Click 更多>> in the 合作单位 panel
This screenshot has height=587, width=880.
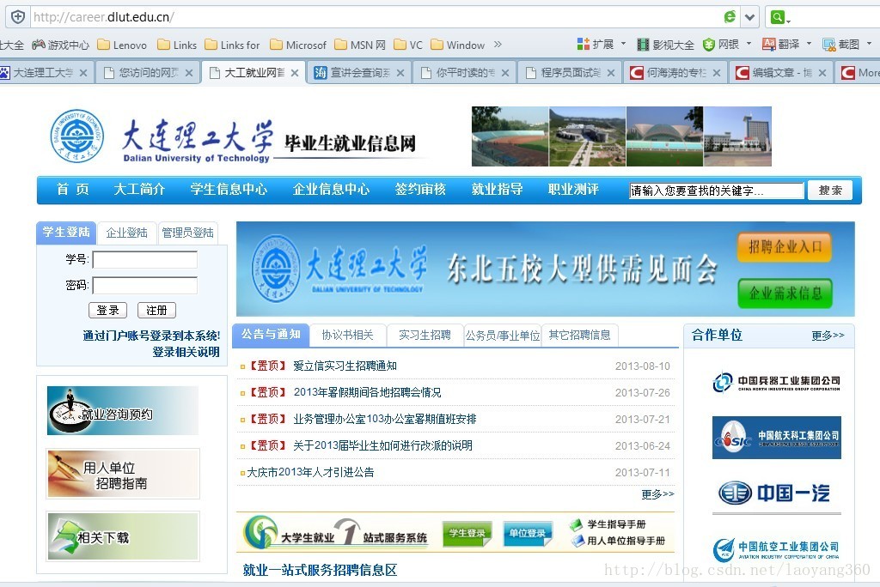point(828,336)
